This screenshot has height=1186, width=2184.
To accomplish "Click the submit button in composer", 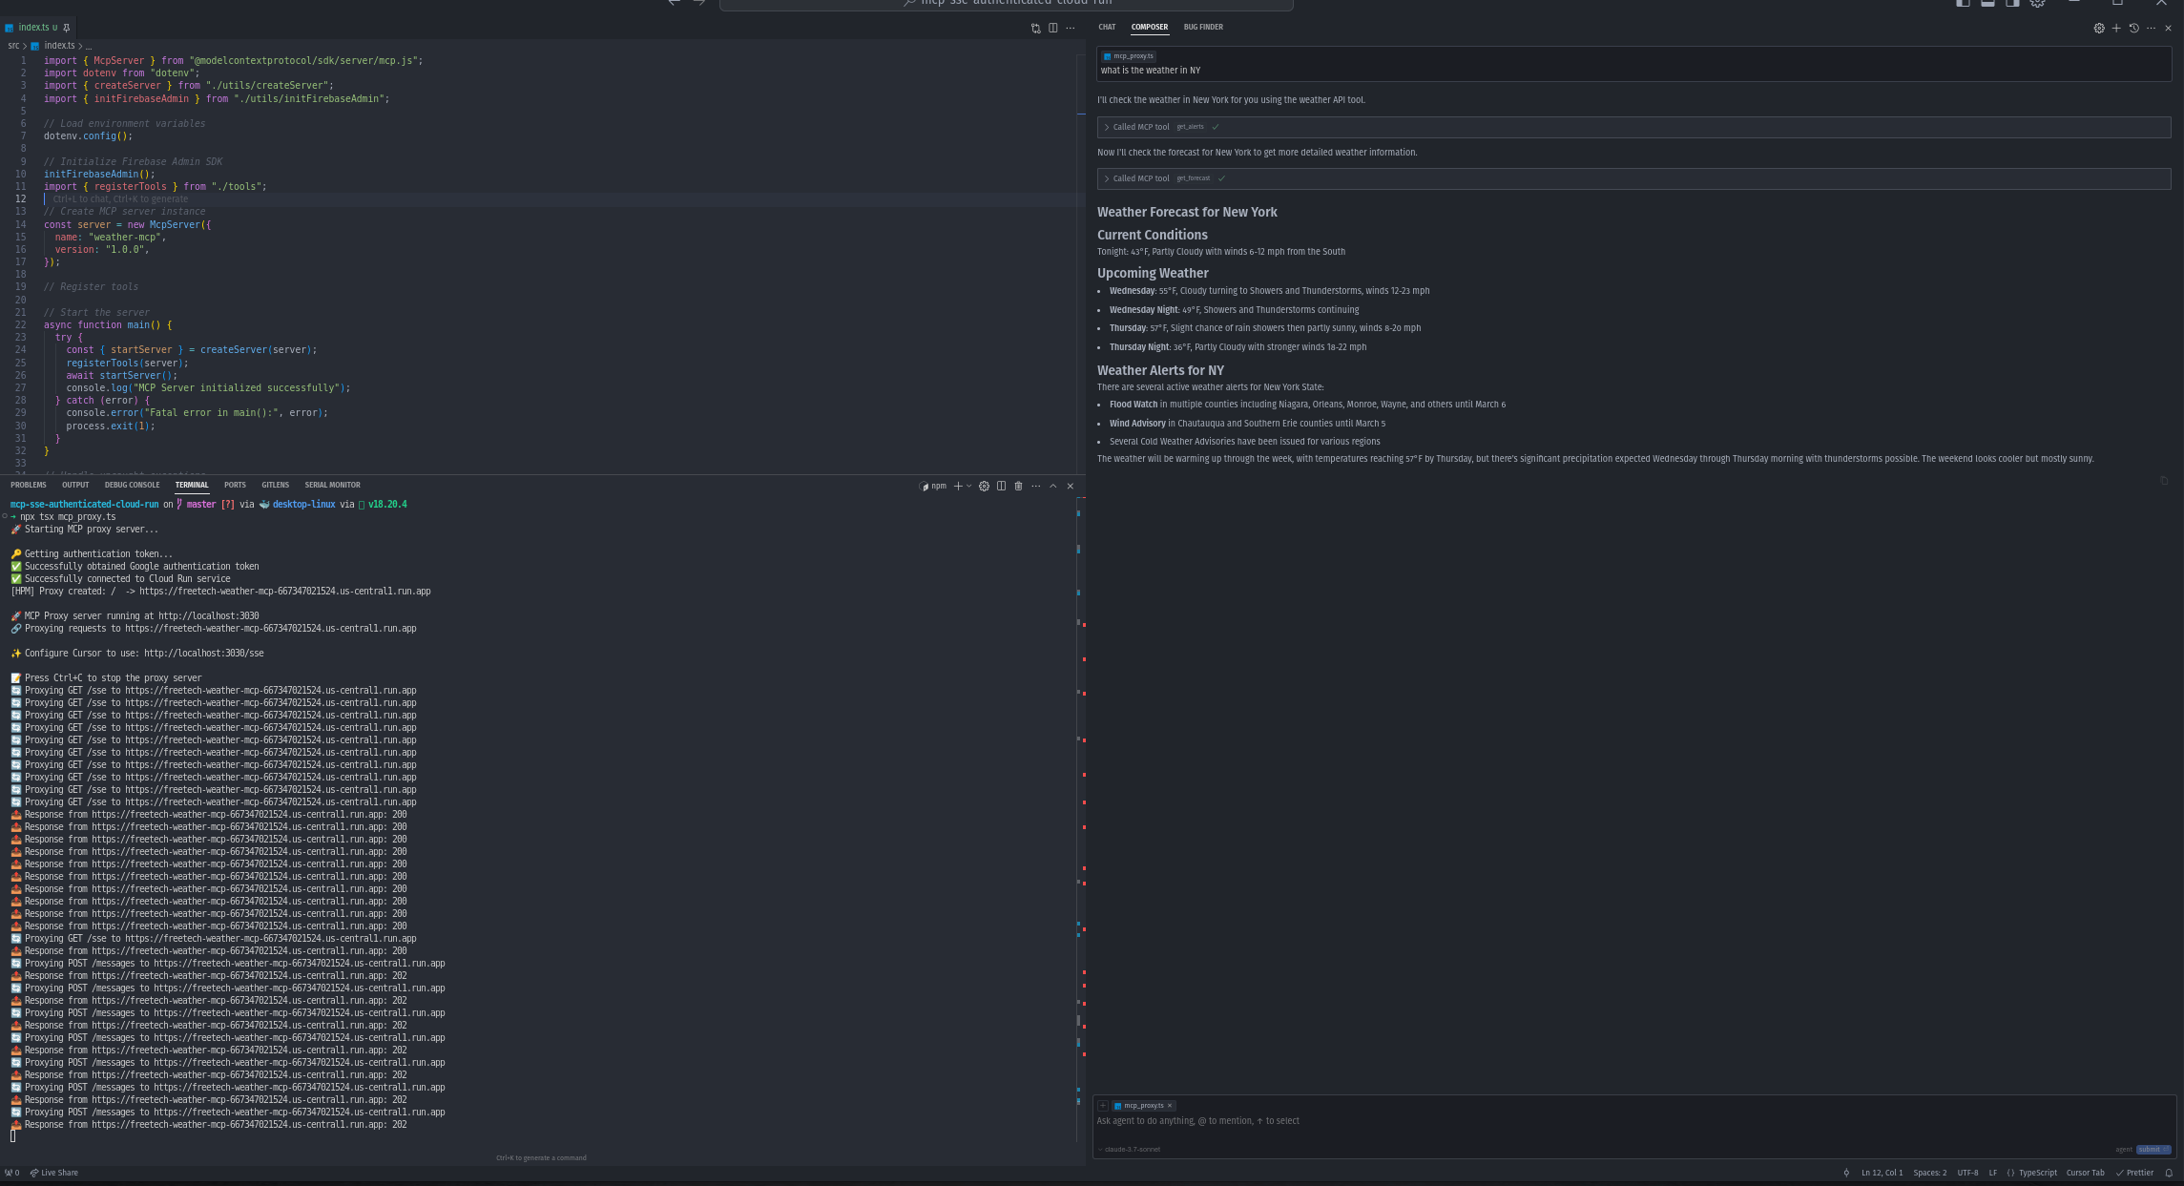I will 2152,1149.
